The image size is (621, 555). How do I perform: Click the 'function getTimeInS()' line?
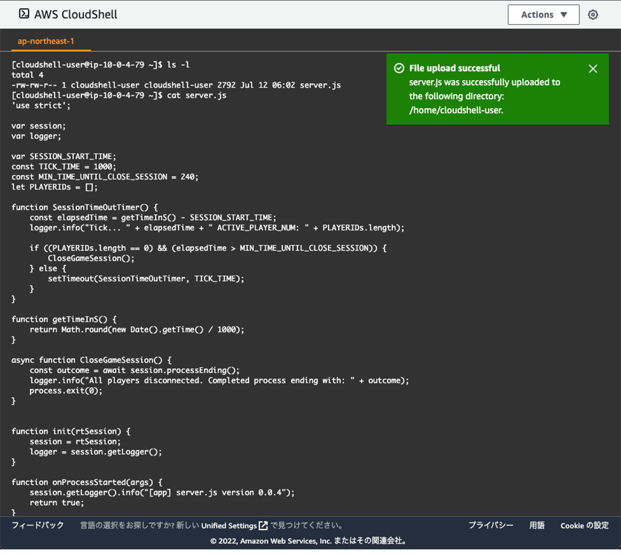pos(64,319)
